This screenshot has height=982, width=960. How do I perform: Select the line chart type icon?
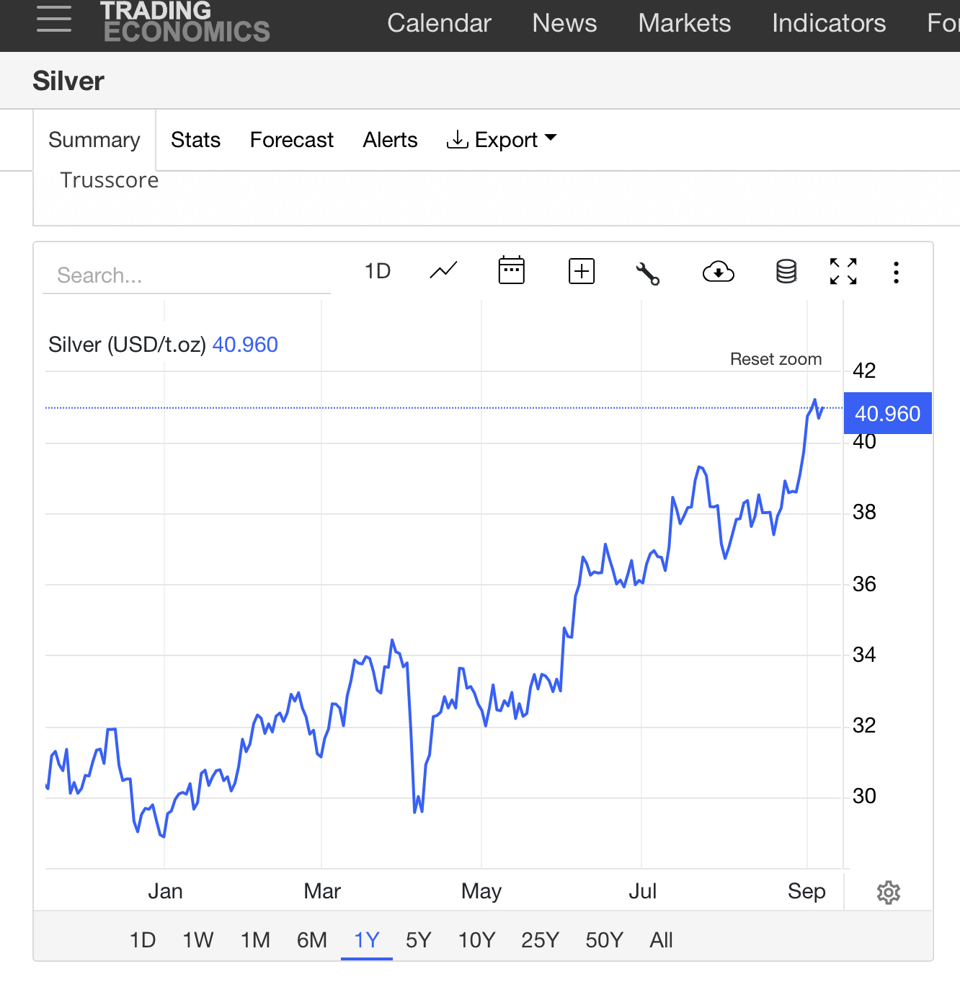[x=443, y=271]
